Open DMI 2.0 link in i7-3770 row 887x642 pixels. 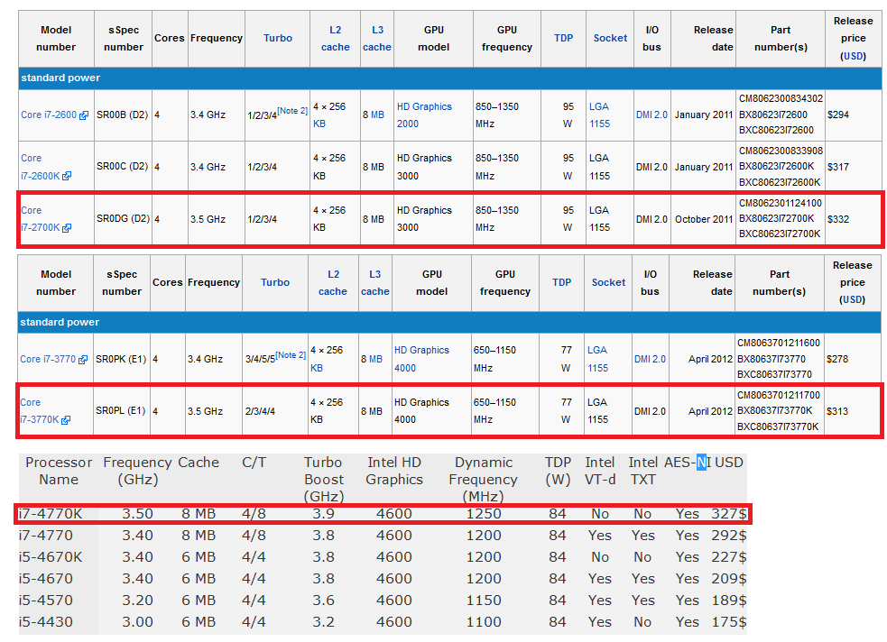point(650,359)
